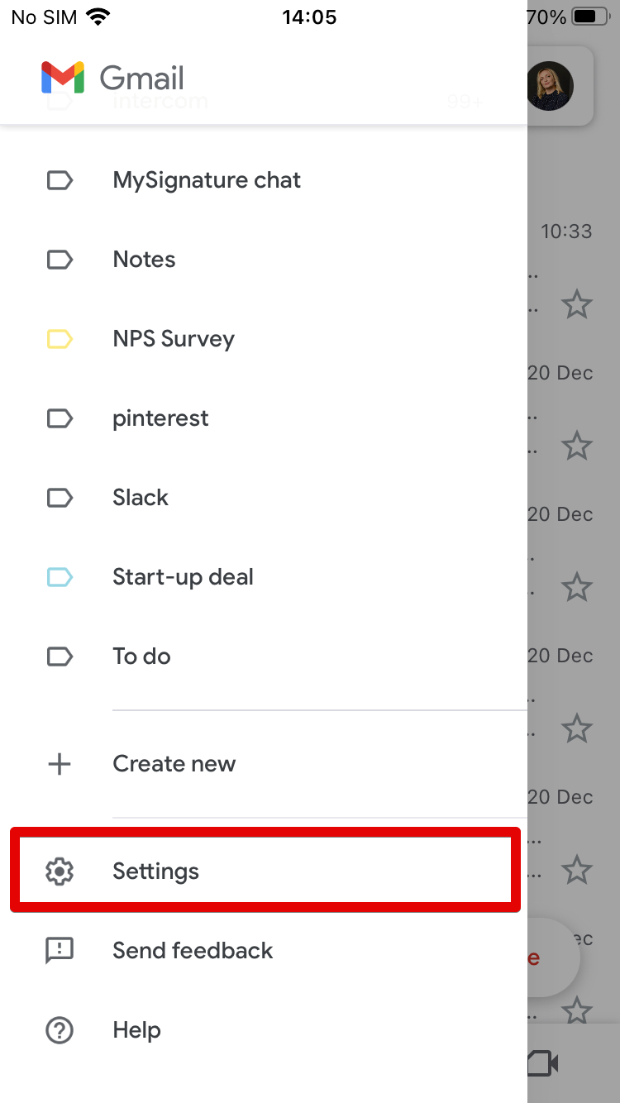Open the Notes label
The width and height of the screenshot is (620, 1103).
click(x=265, y=260)
